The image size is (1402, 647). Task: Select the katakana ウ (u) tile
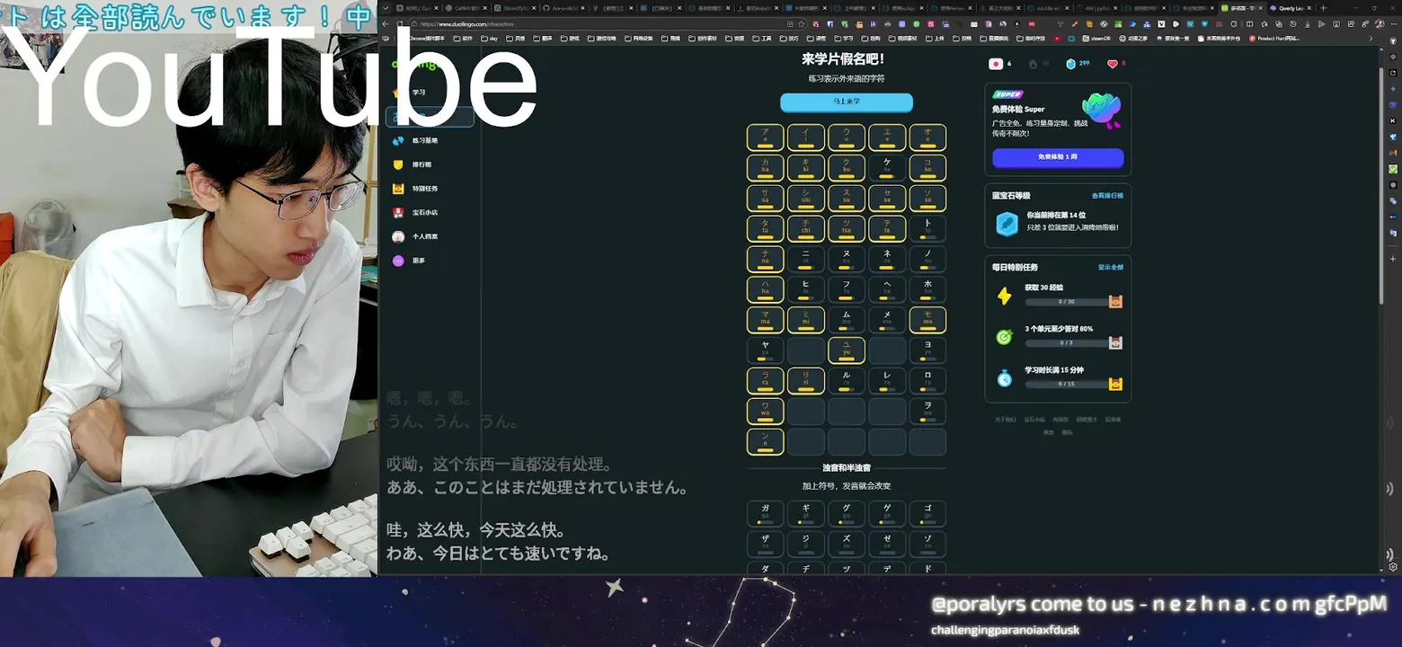click(846, 137)
